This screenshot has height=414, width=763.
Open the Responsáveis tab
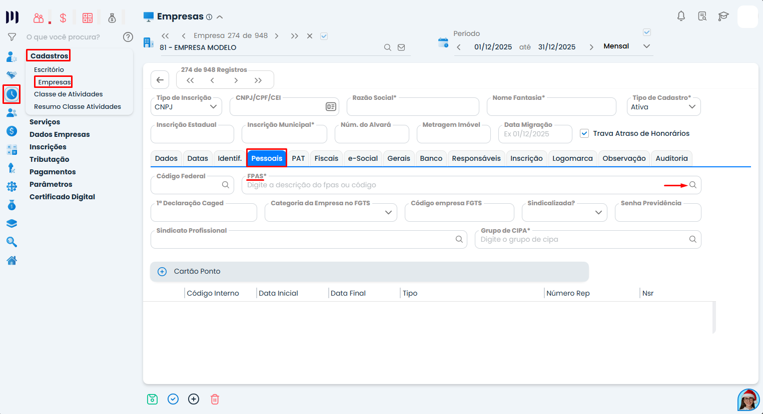click(x=476, y=158)
